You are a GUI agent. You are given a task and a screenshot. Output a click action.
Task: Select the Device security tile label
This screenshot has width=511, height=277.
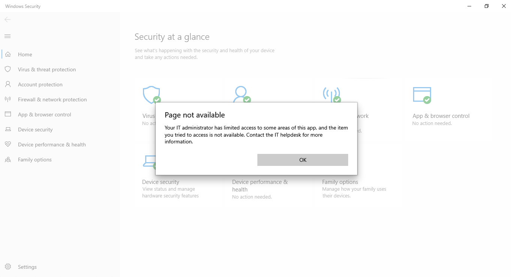(161, 182)
